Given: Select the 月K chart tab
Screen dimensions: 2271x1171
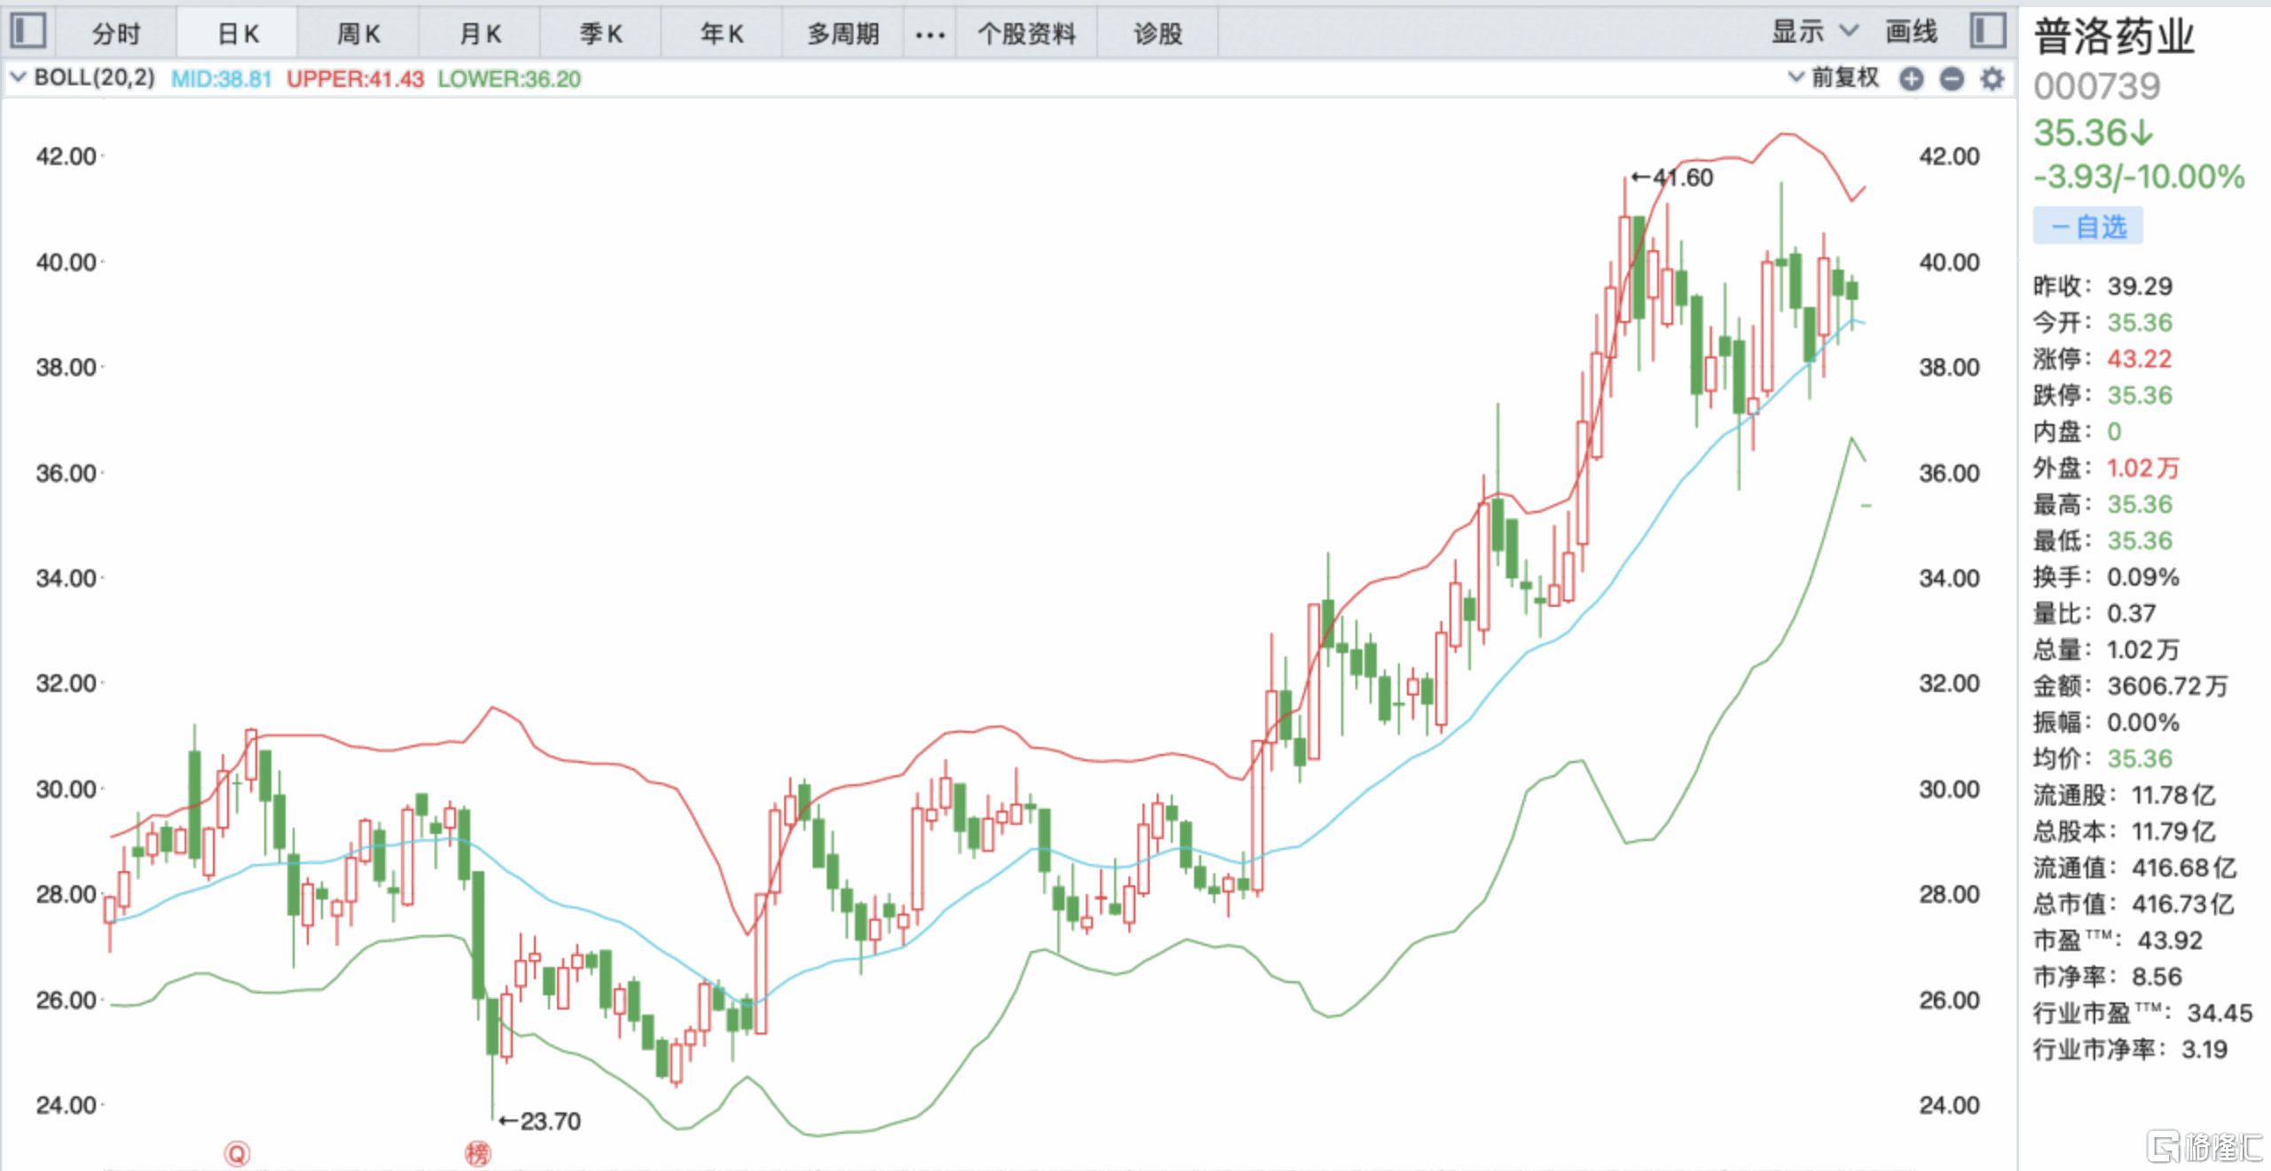Looking at the screenshot, I should (480, 34).
